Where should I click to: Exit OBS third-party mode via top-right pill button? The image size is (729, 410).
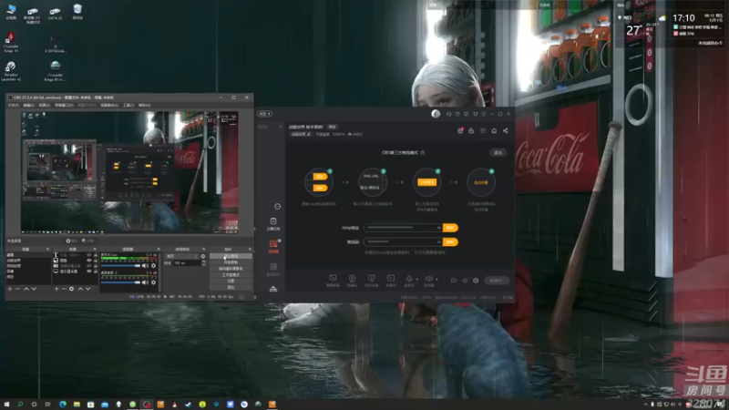pyautogui.click(x=498, y=152)
